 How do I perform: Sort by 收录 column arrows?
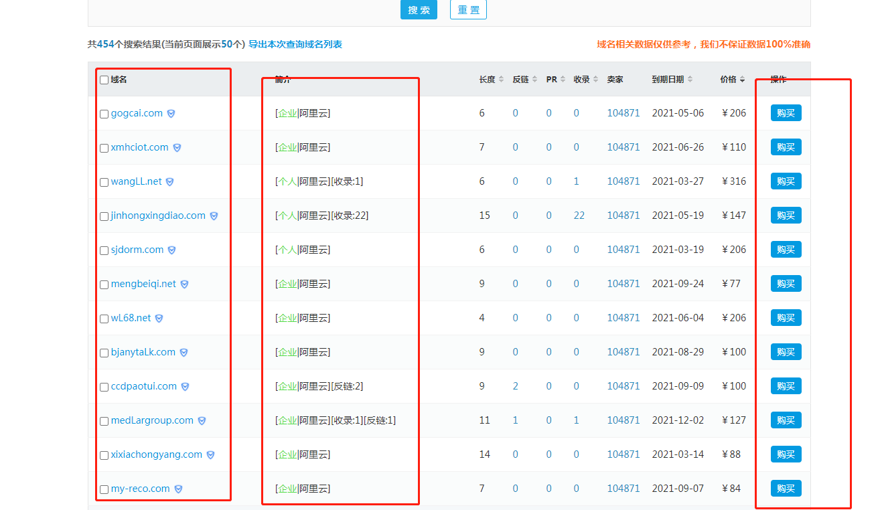[x=595, y=80]
